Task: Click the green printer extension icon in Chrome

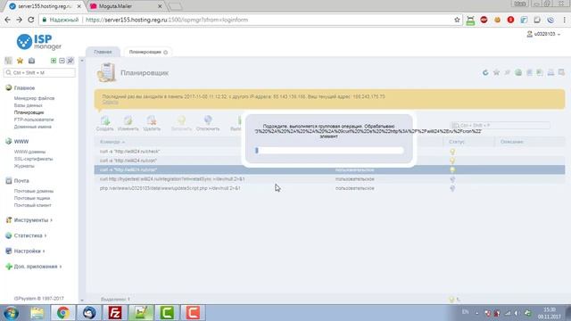Action: tap(470, 21)
